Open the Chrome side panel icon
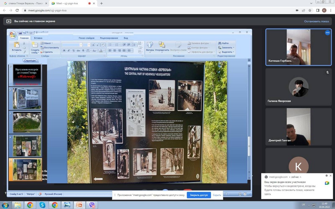Screen dimensions: 335x209 pyautogui.click(x=318, y=10)
